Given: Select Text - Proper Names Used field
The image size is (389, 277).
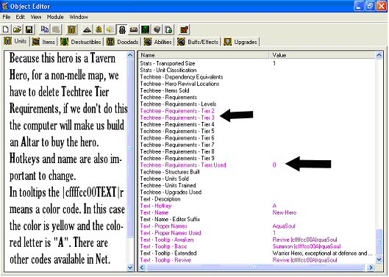Looking at the screenshot, I should coord(257,233).
